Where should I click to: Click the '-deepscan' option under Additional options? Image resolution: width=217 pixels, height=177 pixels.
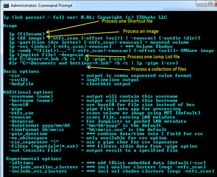tap(21, 122)
